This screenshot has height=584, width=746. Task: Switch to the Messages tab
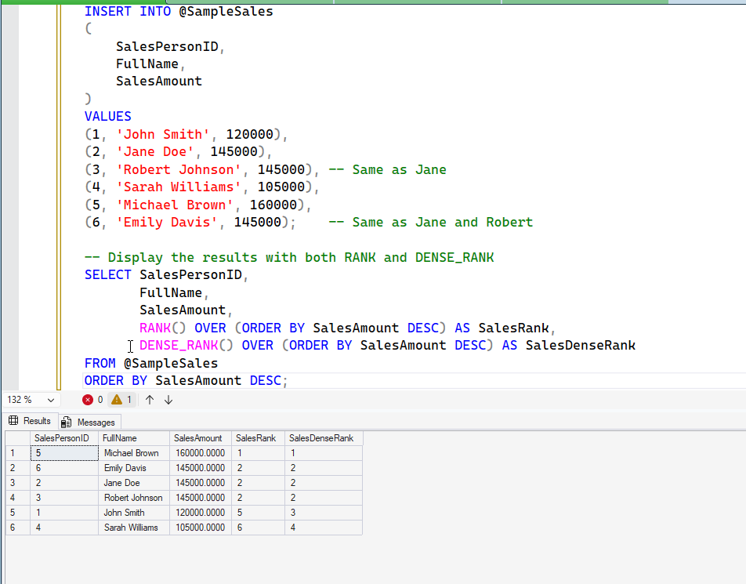(89, 422)
